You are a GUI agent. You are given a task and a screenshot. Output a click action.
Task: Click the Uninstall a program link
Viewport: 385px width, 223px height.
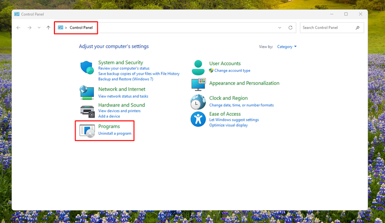point(115,133)
